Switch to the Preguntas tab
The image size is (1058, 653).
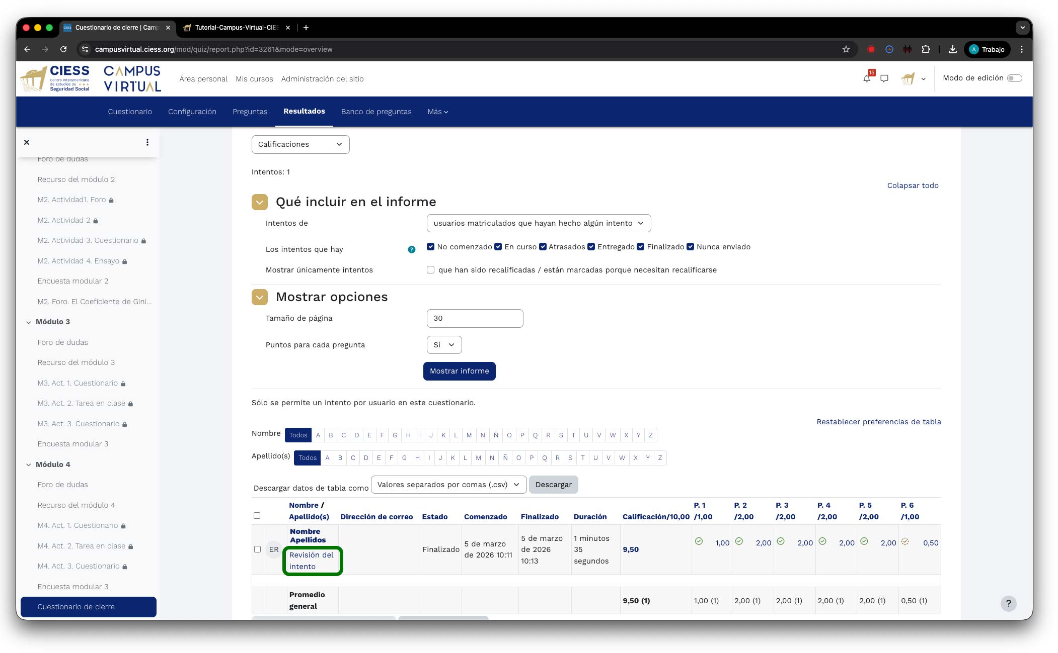pyautogui.click(x=250, y=112)
